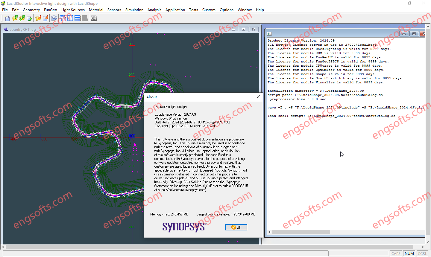Viewport: 431px width, 257px height.
Task: Click the reload document toolbar icon
Action: click(x=29, y=19)
